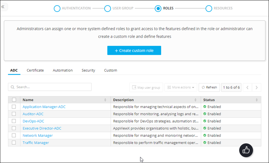This screenshot has height=163, width=269.
Task: Open the Traffic Manager role link
Action: tap(36, 143)
